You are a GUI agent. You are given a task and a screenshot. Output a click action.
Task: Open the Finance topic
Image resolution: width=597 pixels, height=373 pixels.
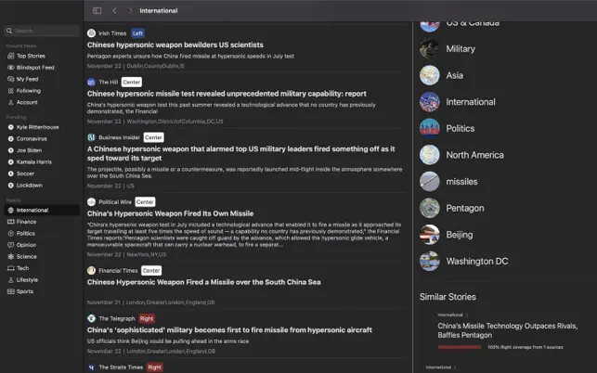click(22, 222)
